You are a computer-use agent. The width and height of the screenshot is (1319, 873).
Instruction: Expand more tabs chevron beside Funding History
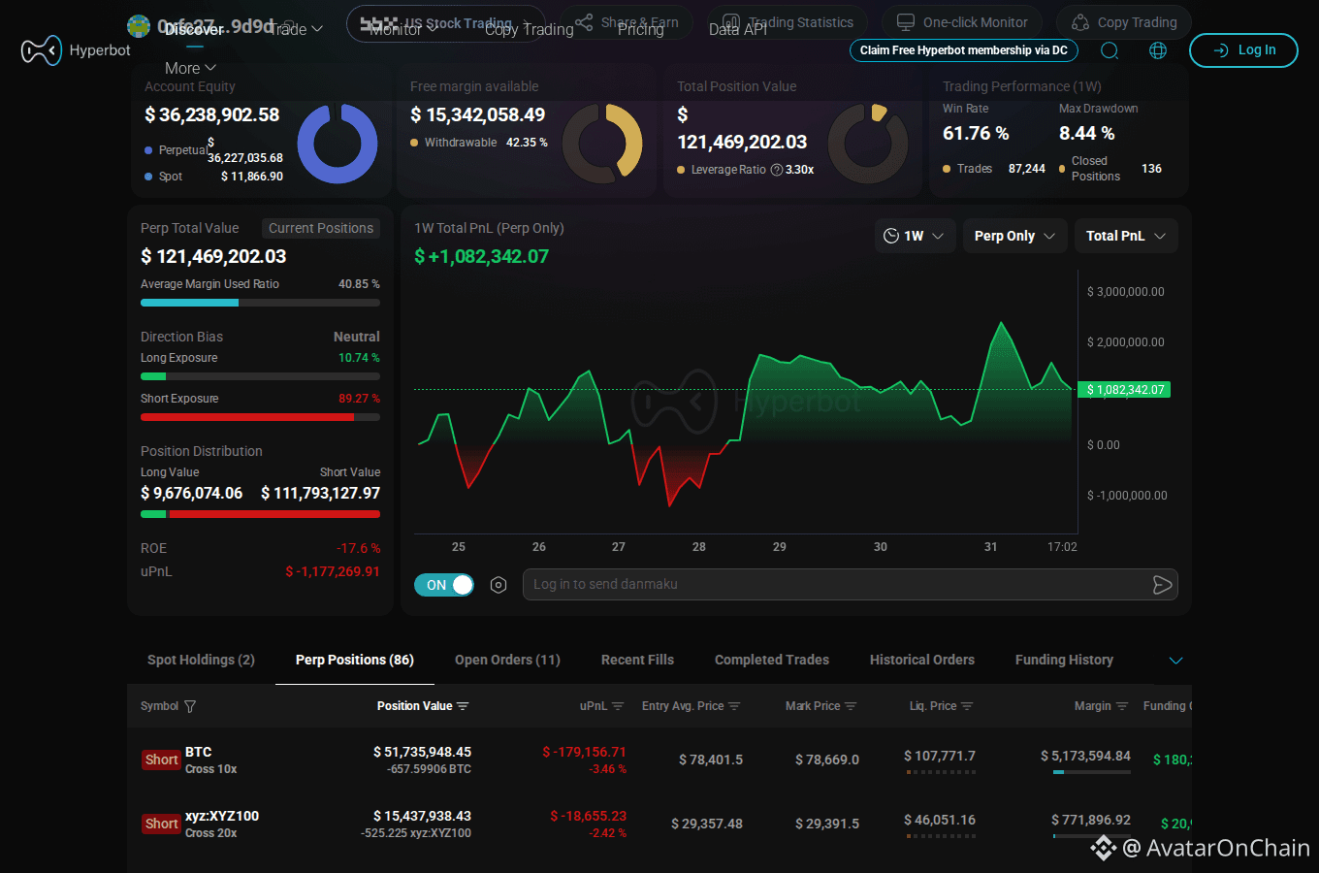pos(1175,661)
